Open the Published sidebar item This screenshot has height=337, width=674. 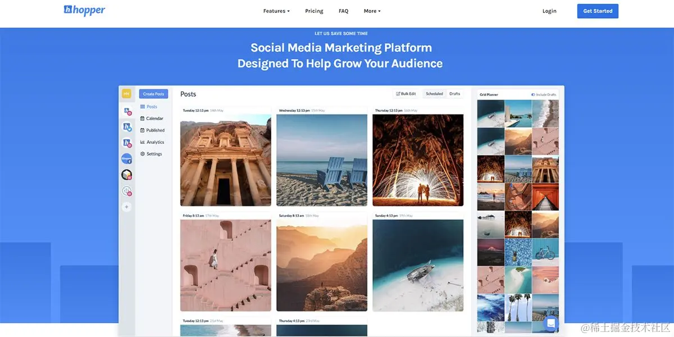click(152, 130)
